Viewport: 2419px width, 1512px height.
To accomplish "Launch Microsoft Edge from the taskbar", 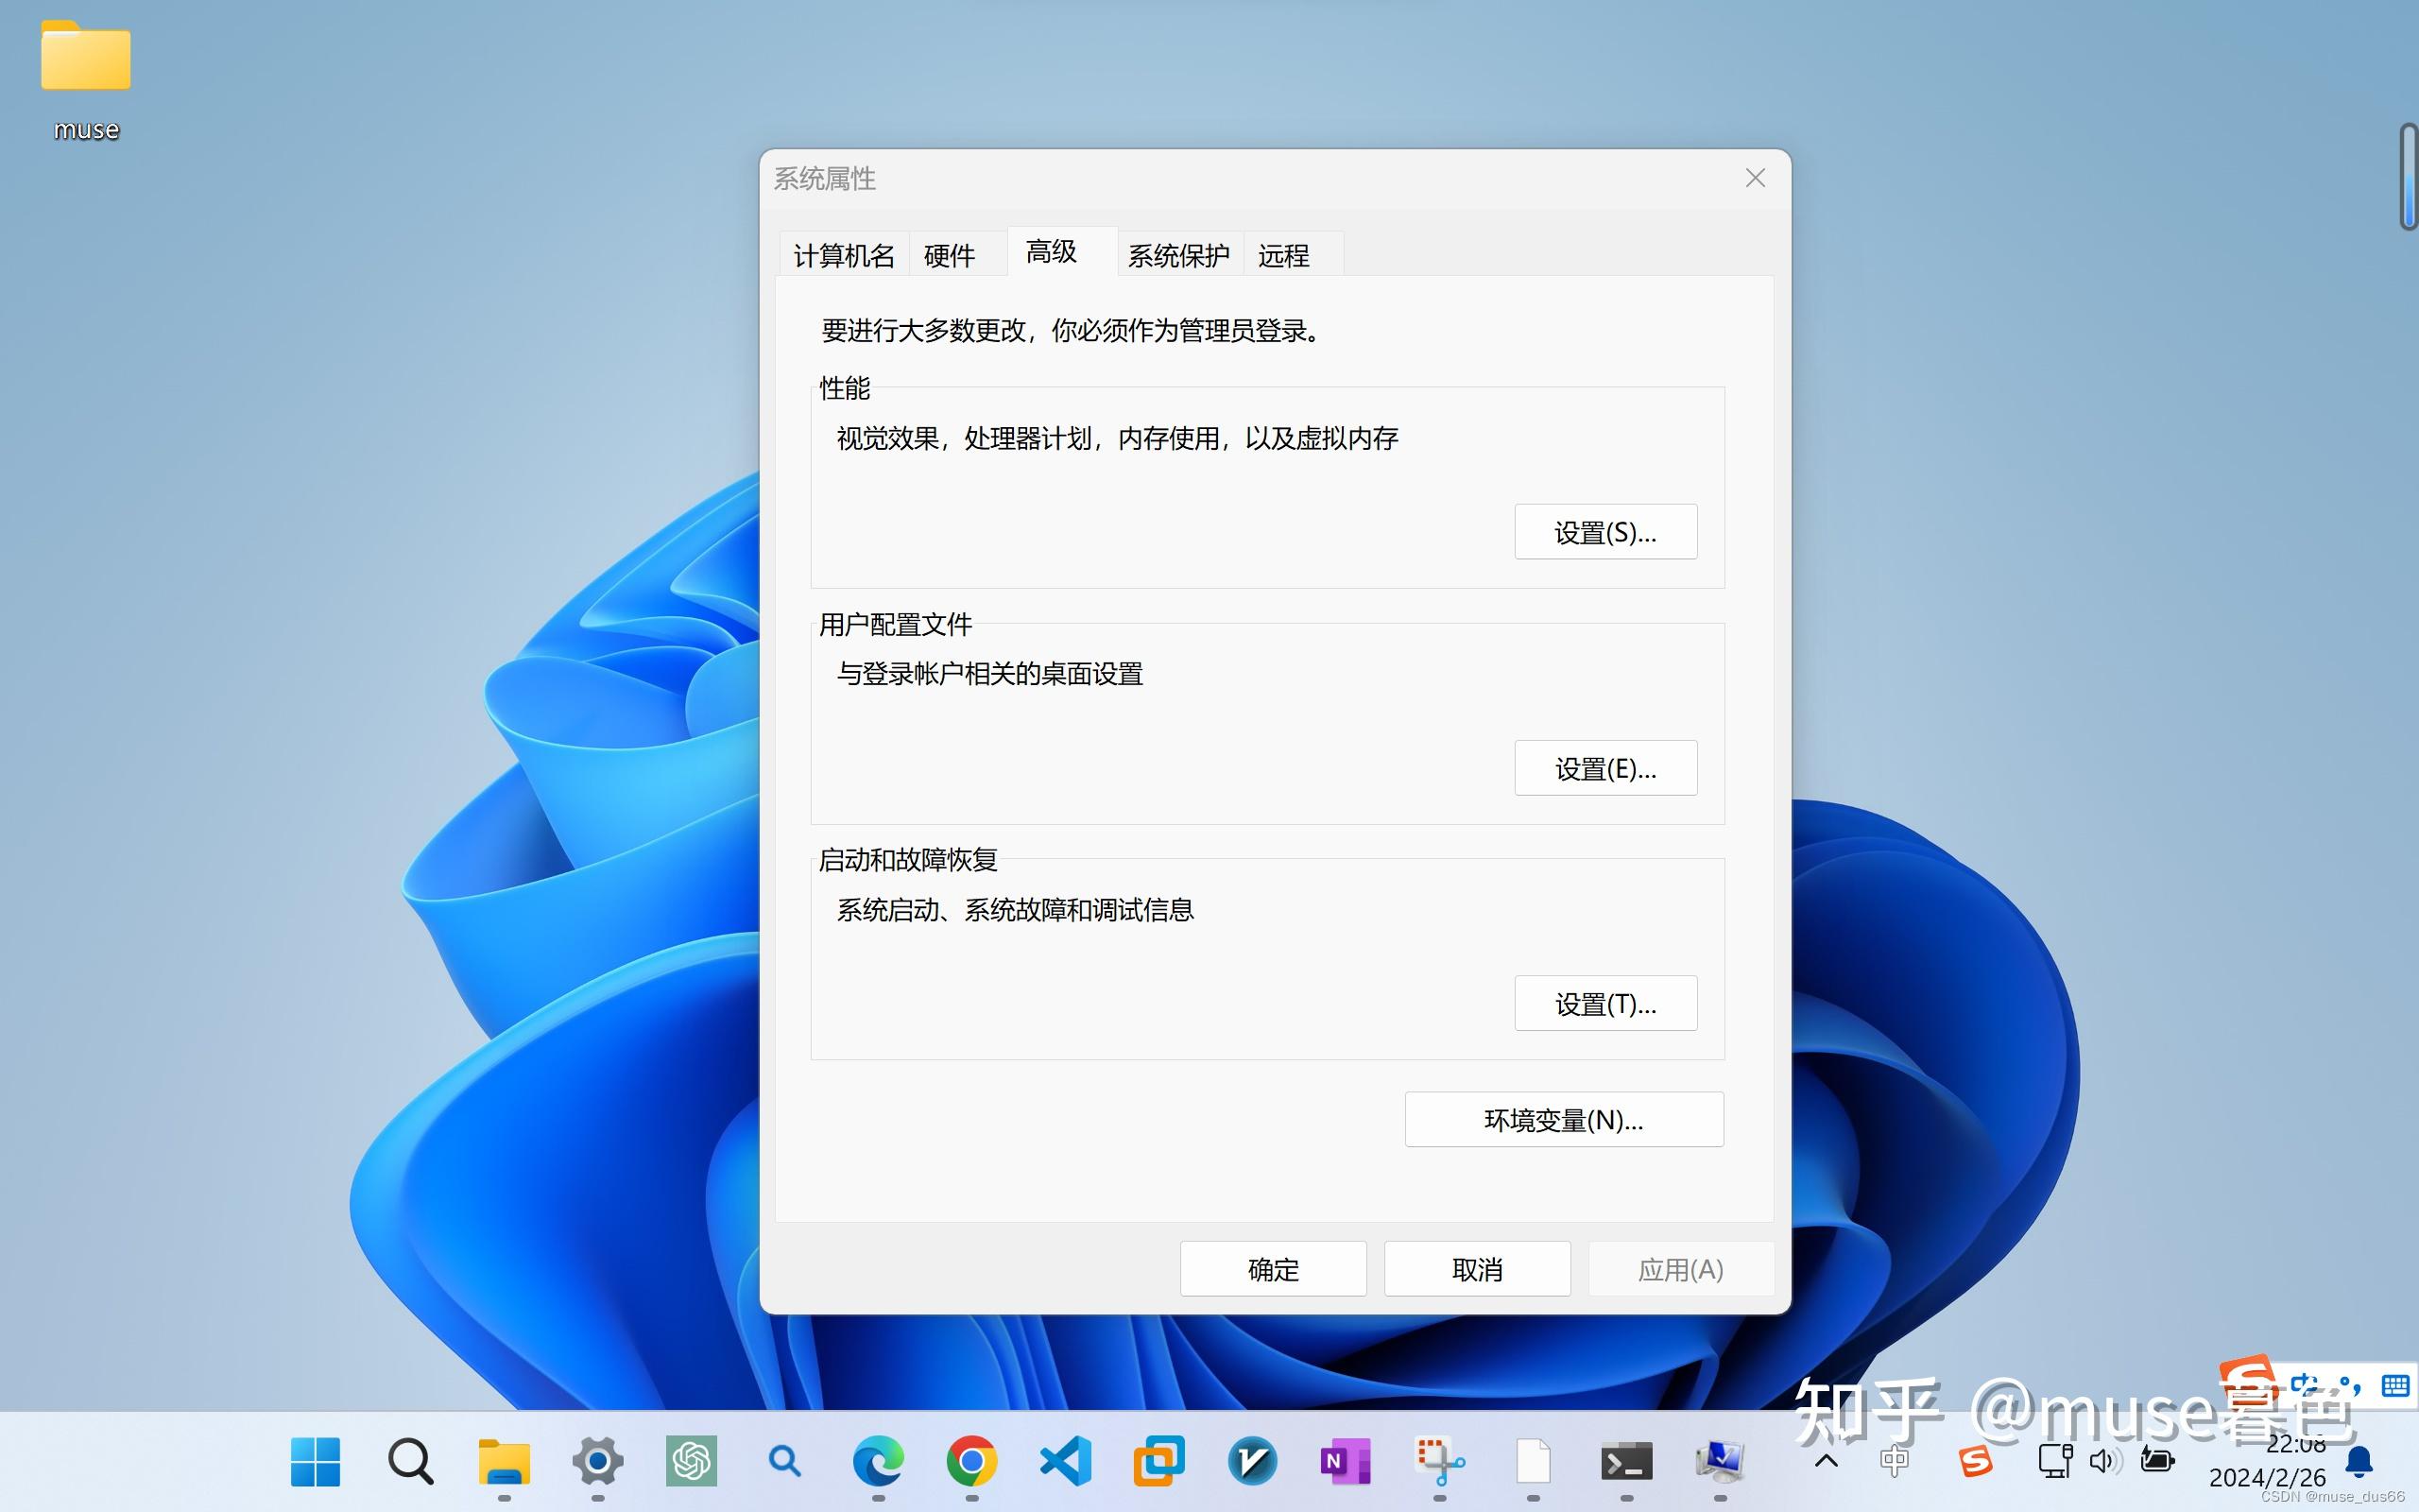I will click(879, 1462).
